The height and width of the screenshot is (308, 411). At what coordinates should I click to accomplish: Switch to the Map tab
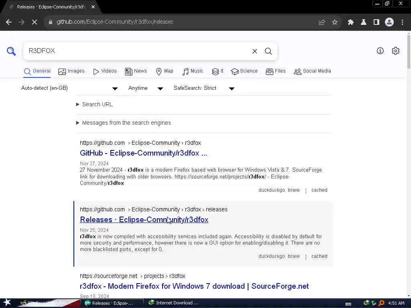pos(164,71)
